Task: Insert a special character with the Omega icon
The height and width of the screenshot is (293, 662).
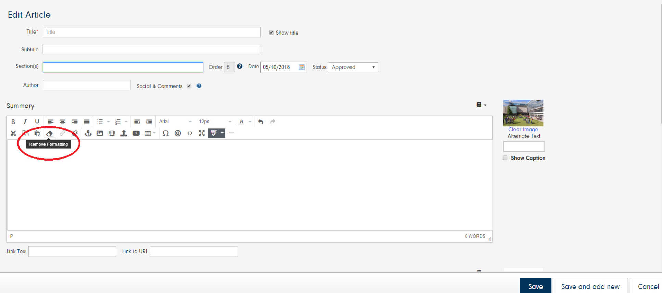Action: point(166,133)
